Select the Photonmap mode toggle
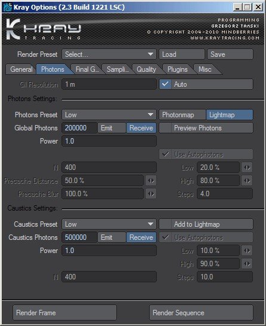Screen dimensions: 266x326 [x=183, y=115]
